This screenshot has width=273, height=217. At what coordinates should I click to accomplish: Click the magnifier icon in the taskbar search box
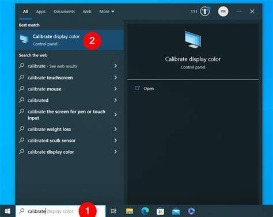[x=22, y=211]
